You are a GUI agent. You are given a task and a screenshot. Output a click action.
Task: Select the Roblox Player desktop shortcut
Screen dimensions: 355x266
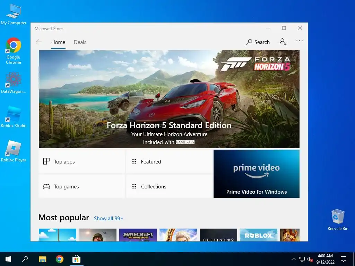14,151
